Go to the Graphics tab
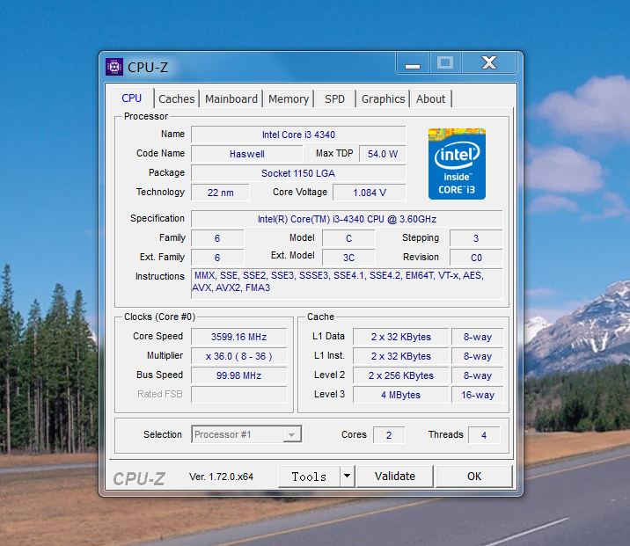The height and width of the screenshot is (546, 630). click(x=383, y=99)
